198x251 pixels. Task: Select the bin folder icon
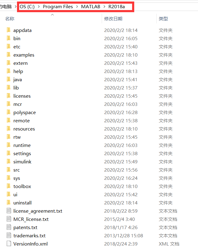coord(9,38)
